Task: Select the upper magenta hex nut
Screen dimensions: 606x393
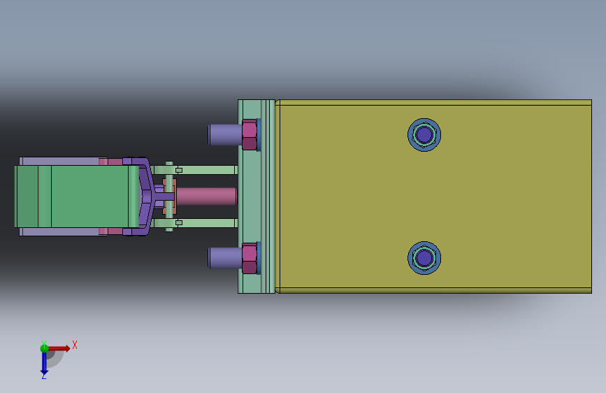Action: (x=250, y=134)
